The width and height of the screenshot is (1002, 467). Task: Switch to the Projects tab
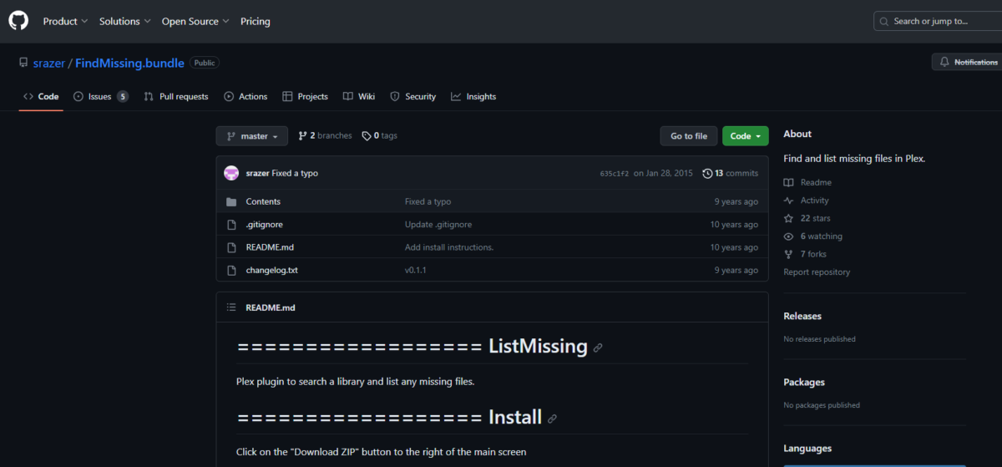[305, 96]
